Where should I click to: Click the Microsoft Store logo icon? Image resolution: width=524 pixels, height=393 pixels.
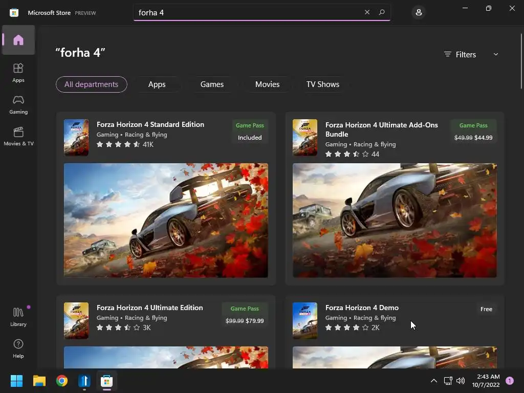click(14, 13)
